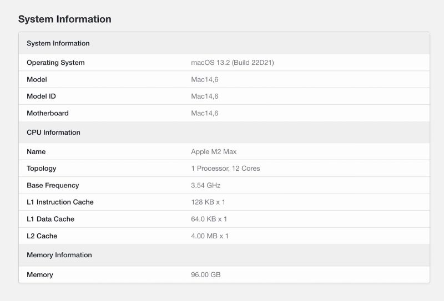Click the 'Operating System' label
444x301 pixels.
[x=56, y=63]
